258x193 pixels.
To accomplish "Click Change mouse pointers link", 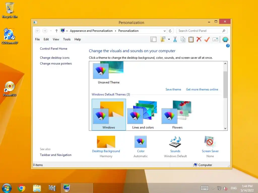I will [56, 64].
